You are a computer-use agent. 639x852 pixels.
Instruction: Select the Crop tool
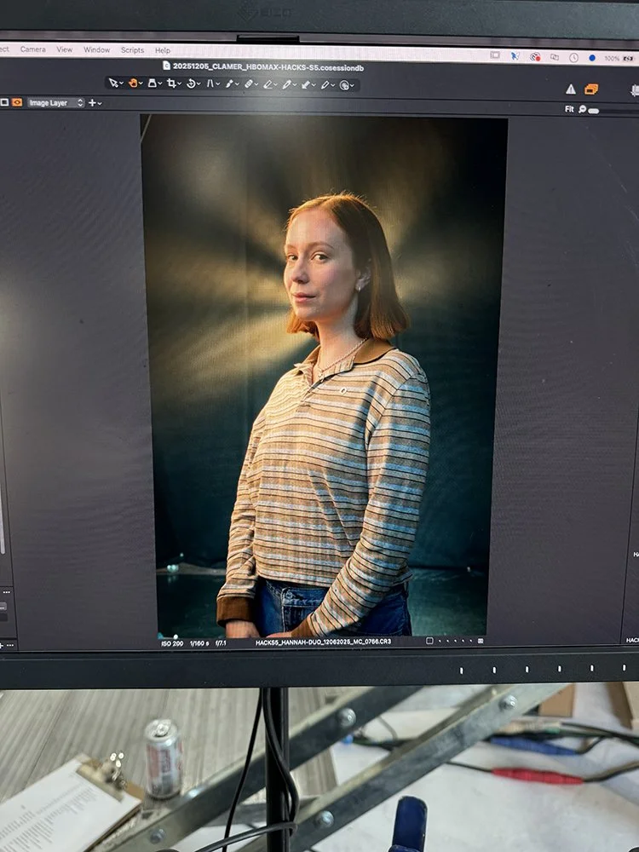pos(172,83)
